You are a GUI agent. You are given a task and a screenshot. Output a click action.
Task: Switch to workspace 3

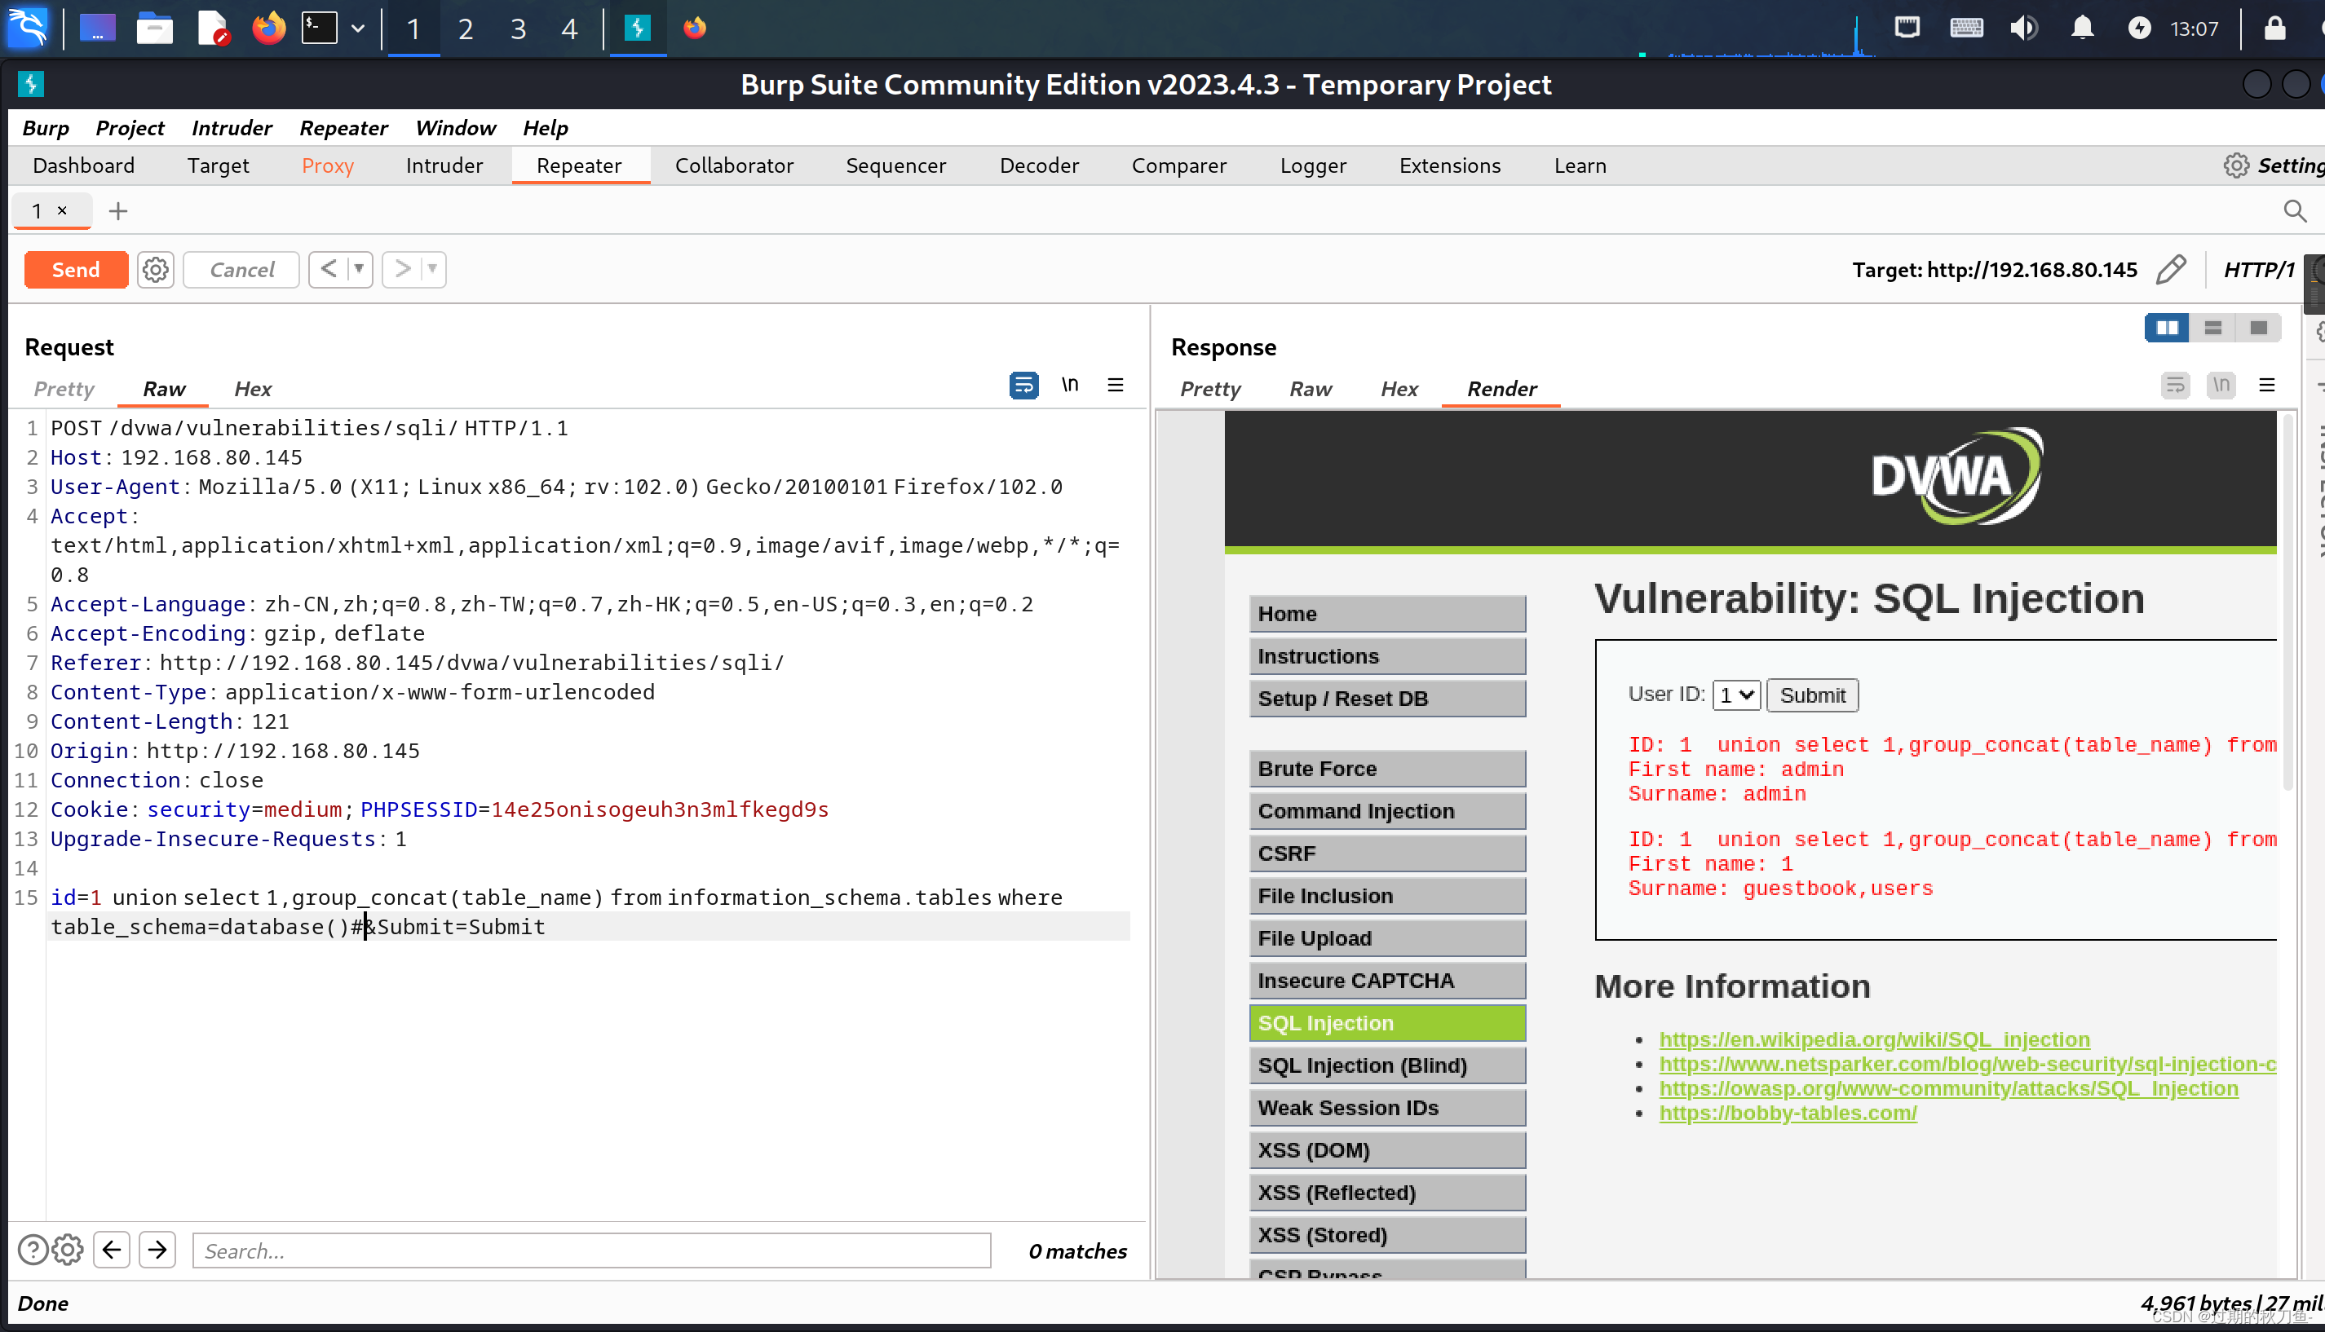point(518,29)
